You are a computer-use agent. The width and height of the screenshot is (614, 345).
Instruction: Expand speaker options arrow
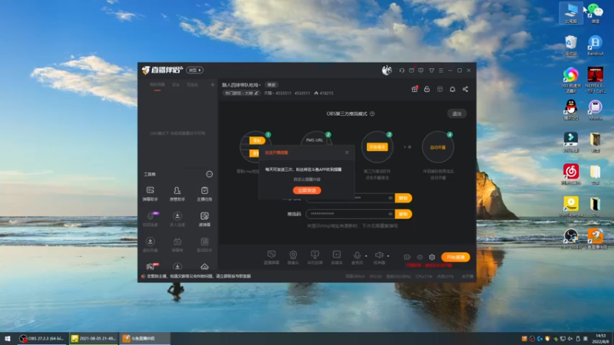(388, 256)
